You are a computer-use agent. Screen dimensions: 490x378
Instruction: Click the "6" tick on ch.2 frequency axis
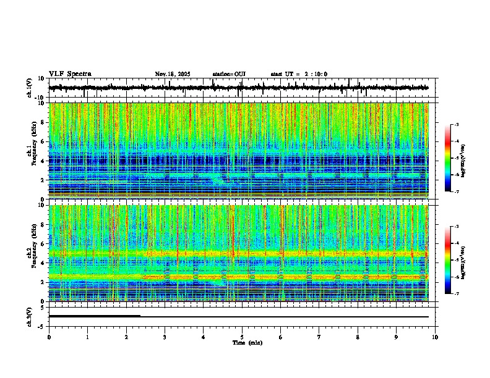[43, 244]
